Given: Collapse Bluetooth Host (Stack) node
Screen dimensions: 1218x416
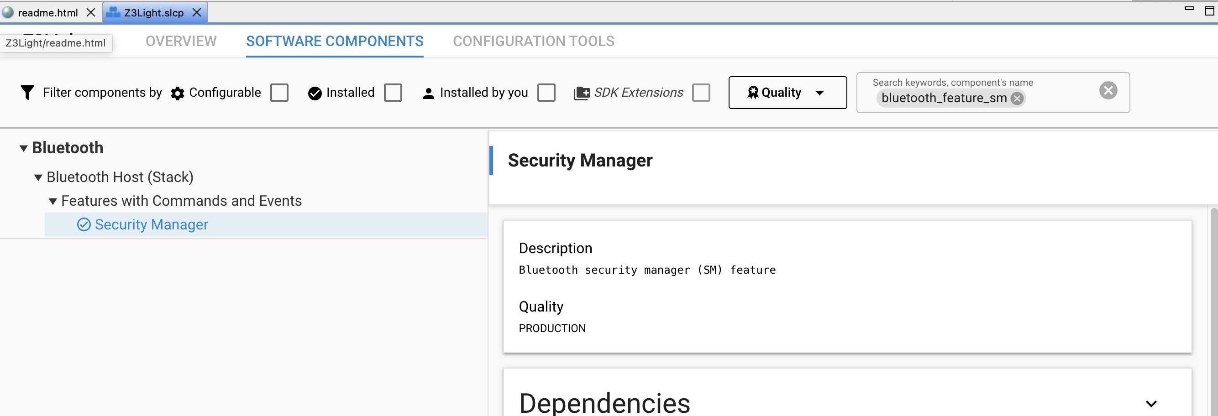Looking at the screenshot, I should 38,177.
